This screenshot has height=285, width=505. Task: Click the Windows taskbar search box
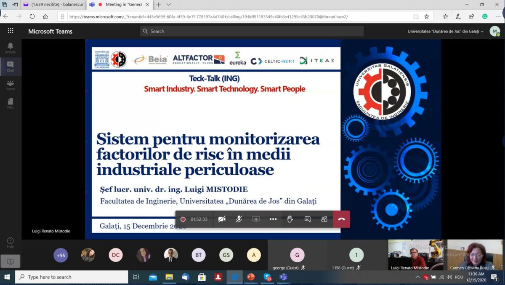coord(72,277)
